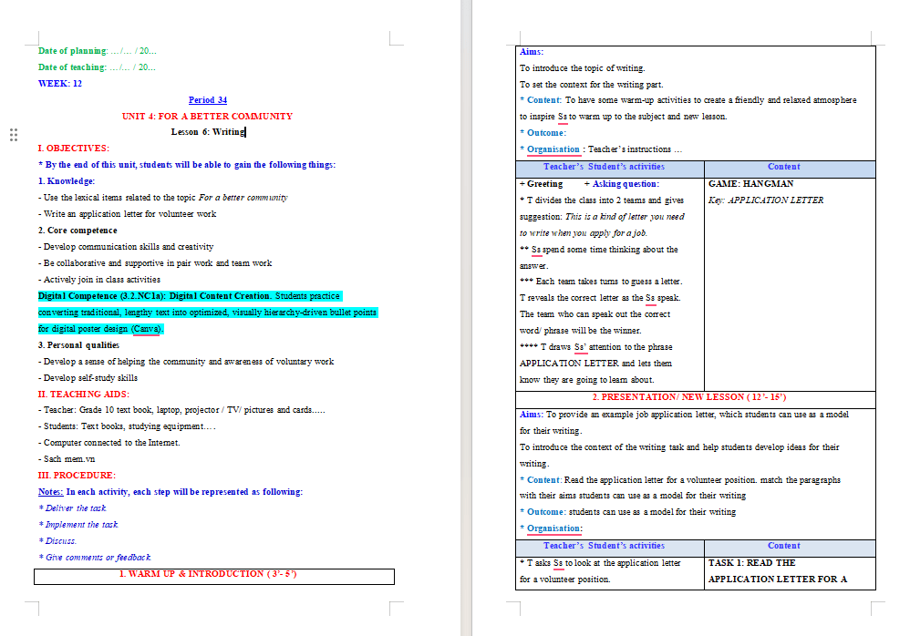Image resolution: width=910 pixels, height=636 pixels.
Task: Click the 'Sach mem.vn' line
Action: click(67, 458)
